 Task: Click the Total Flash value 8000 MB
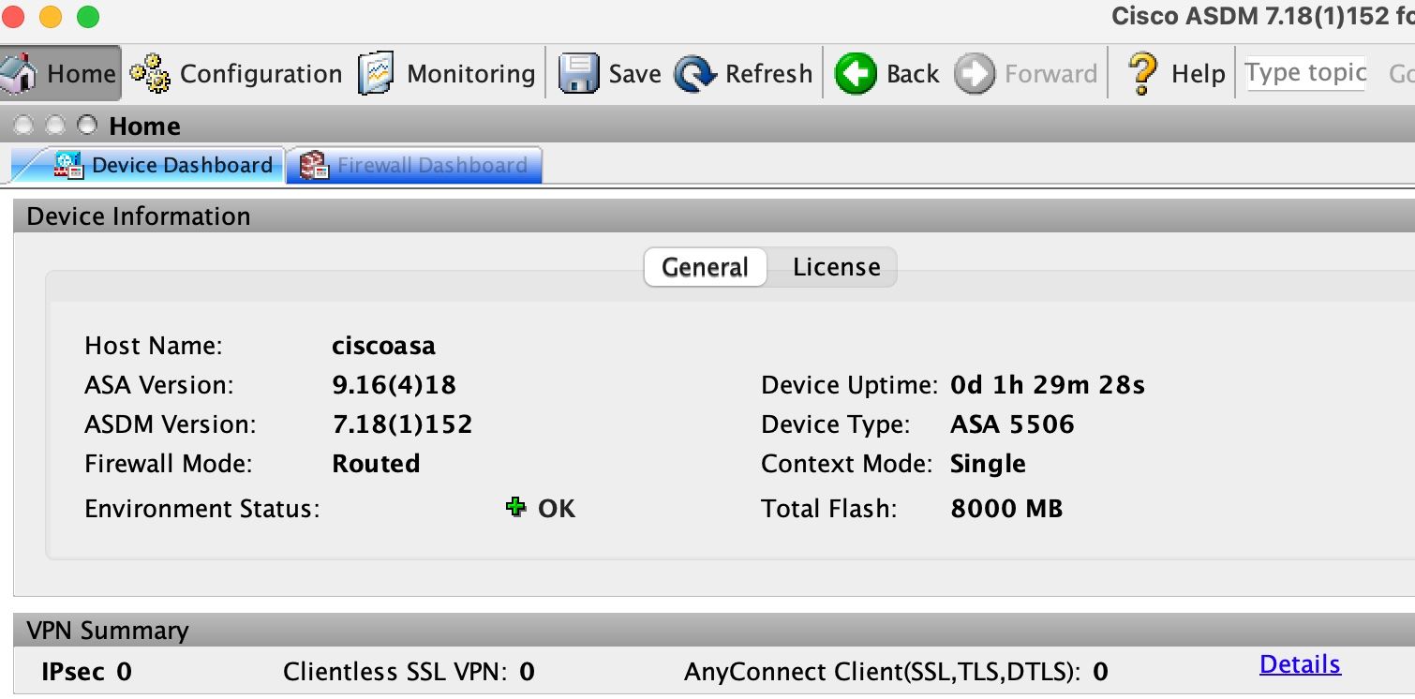click(x=1006, y=509)
